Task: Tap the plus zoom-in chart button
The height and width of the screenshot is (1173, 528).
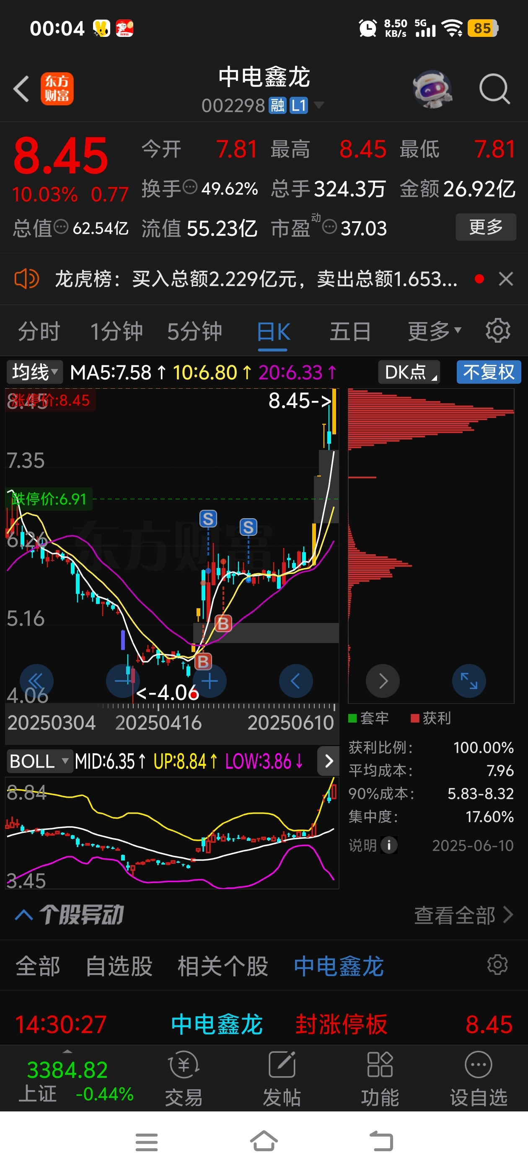Action: coord(210,681)
